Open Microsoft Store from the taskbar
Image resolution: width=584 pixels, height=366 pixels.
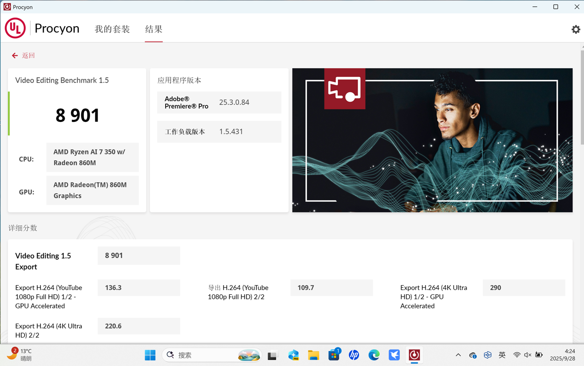334,355
